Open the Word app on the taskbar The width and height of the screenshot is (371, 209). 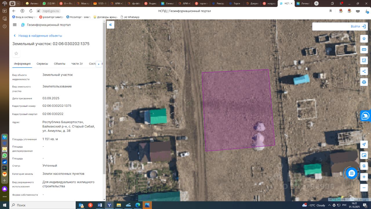pos(100,205)
